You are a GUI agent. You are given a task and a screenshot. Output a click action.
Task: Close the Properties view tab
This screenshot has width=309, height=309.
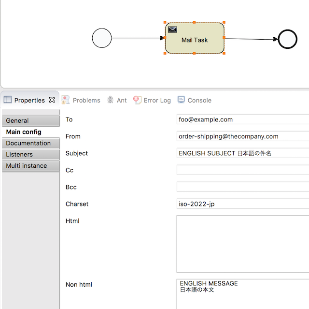[52, 100]
